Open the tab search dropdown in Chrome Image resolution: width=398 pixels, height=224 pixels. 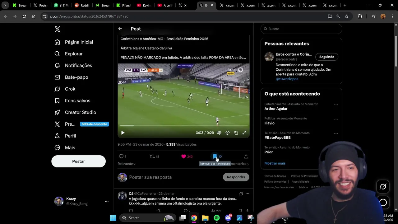[5, 5]
